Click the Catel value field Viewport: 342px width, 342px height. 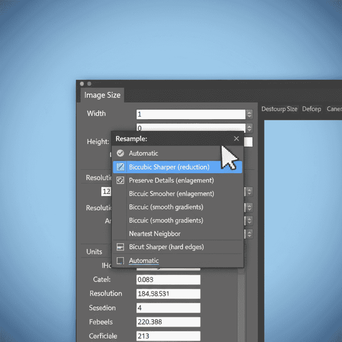(x=168, y=280)
